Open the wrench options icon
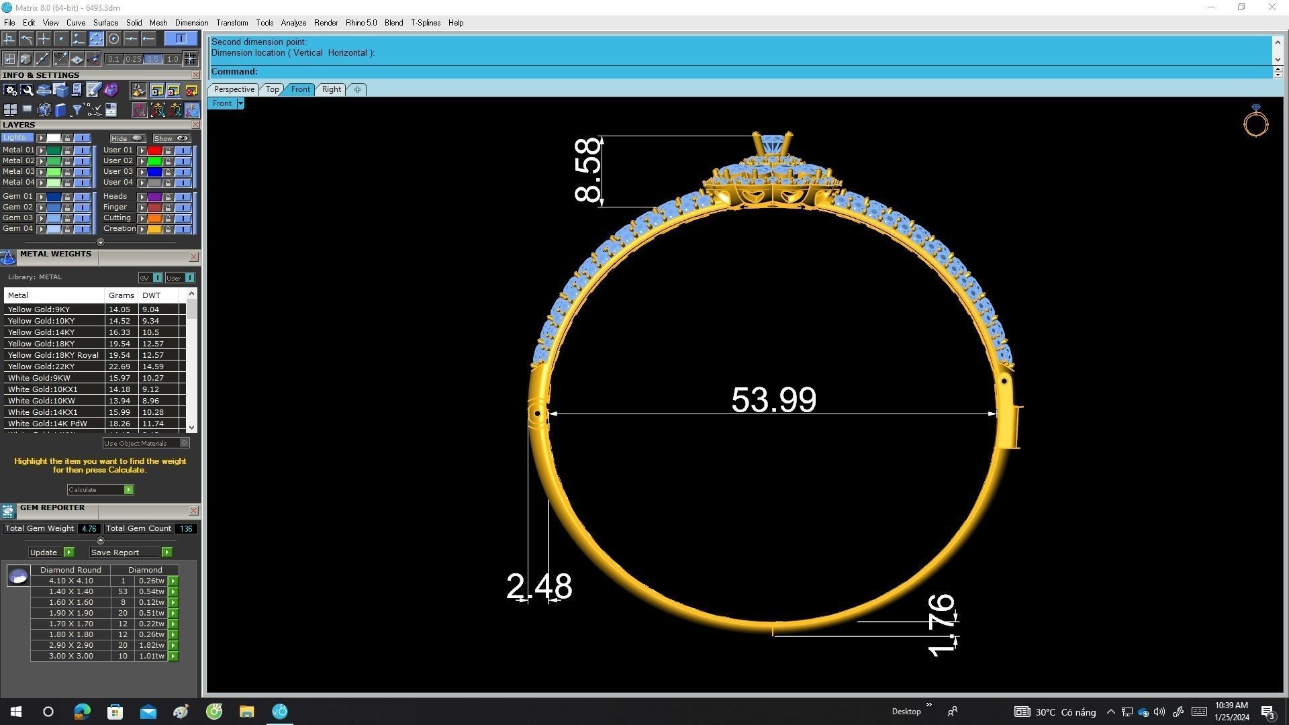This screenshot has height=725, width=1289. (27, 90)
